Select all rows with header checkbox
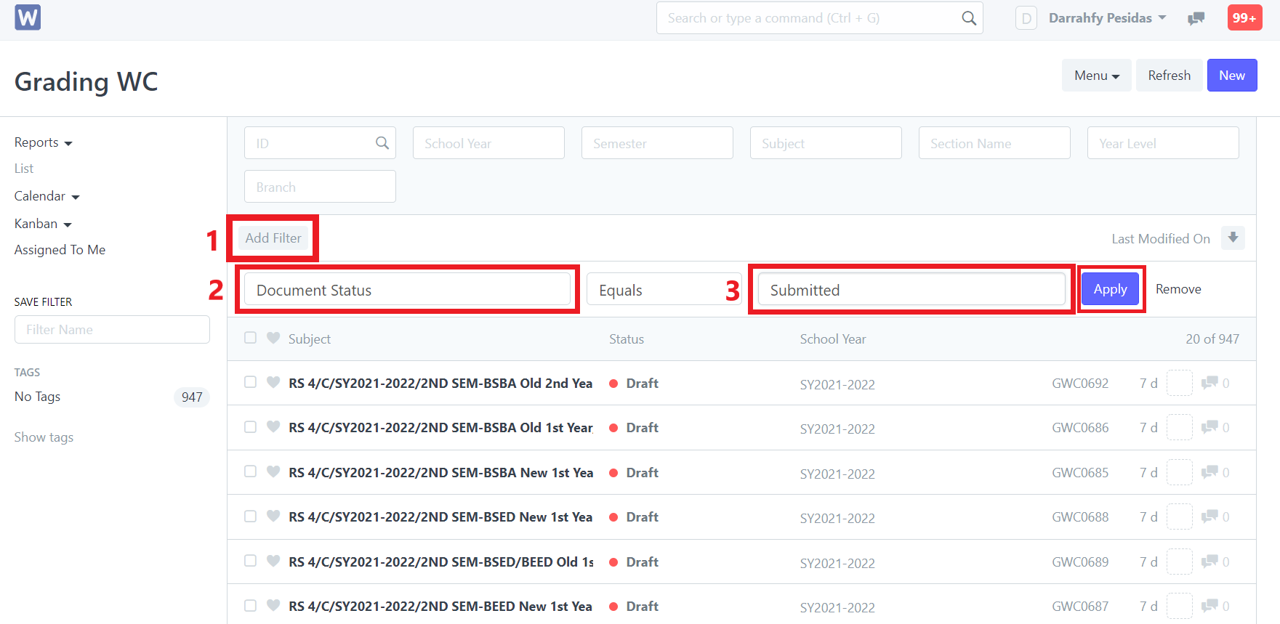 click(250, 338)
